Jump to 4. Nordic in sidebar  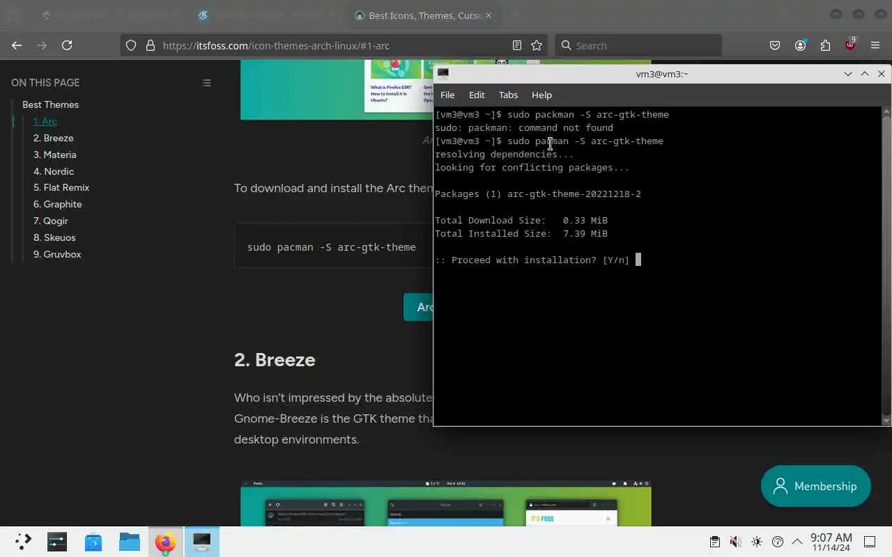[x=54, y=171]
